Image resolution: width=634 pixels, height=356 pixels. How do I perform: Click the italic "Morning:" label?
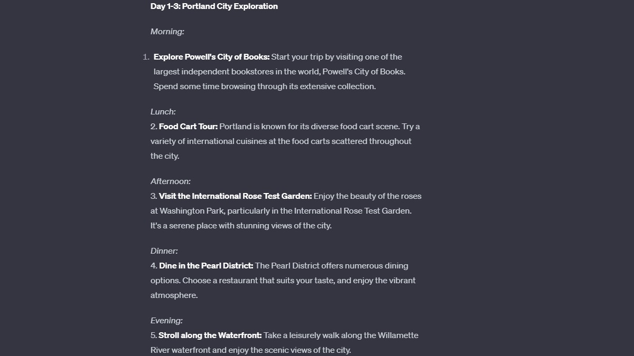coord(167,32)
